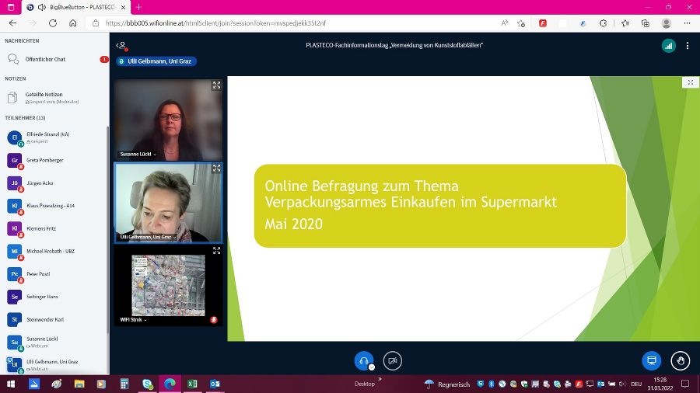Select participant Jürgen Acko
700x393 pixels.
tap(54, 183)
